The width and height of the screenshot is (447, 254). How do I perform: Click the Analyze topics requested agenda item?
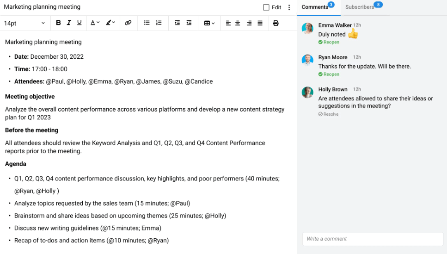click(102, 203)
